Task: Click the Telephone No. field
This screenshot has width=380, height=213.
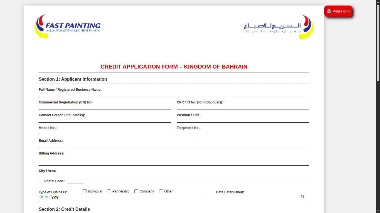Action: (243, 133)
